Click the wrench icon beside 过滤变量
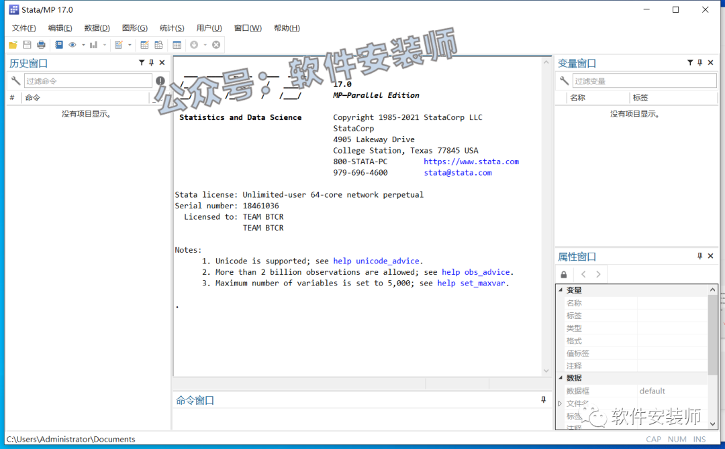 [x=564, y=81]
